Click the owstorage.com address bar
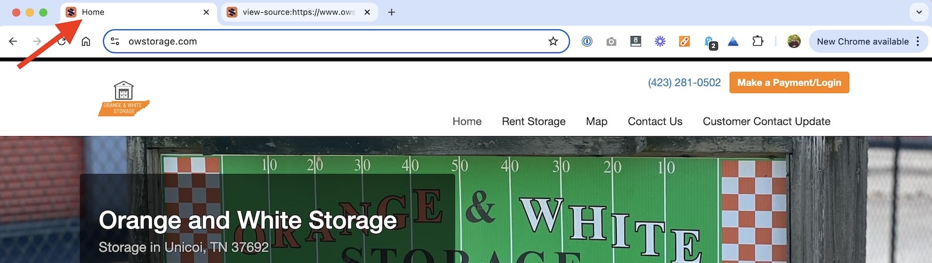This screenshot has width=932, height=263. click(x=336, y=41)
